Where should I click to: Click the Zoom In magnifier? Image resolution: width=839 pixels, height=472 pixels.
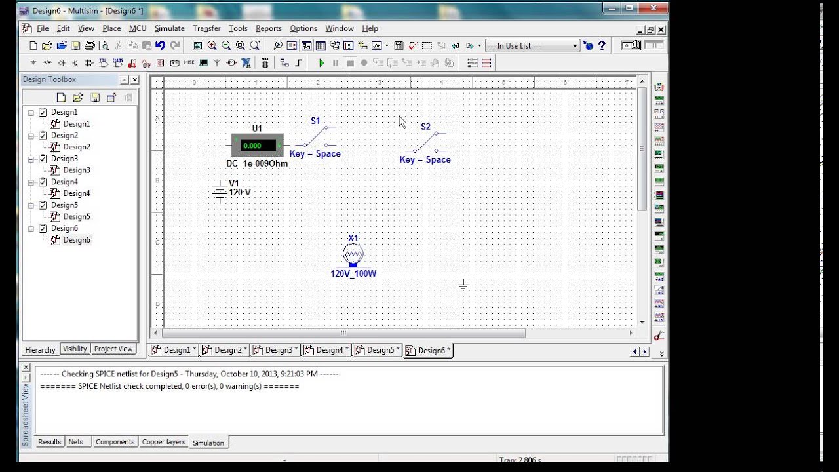point(212,46)
